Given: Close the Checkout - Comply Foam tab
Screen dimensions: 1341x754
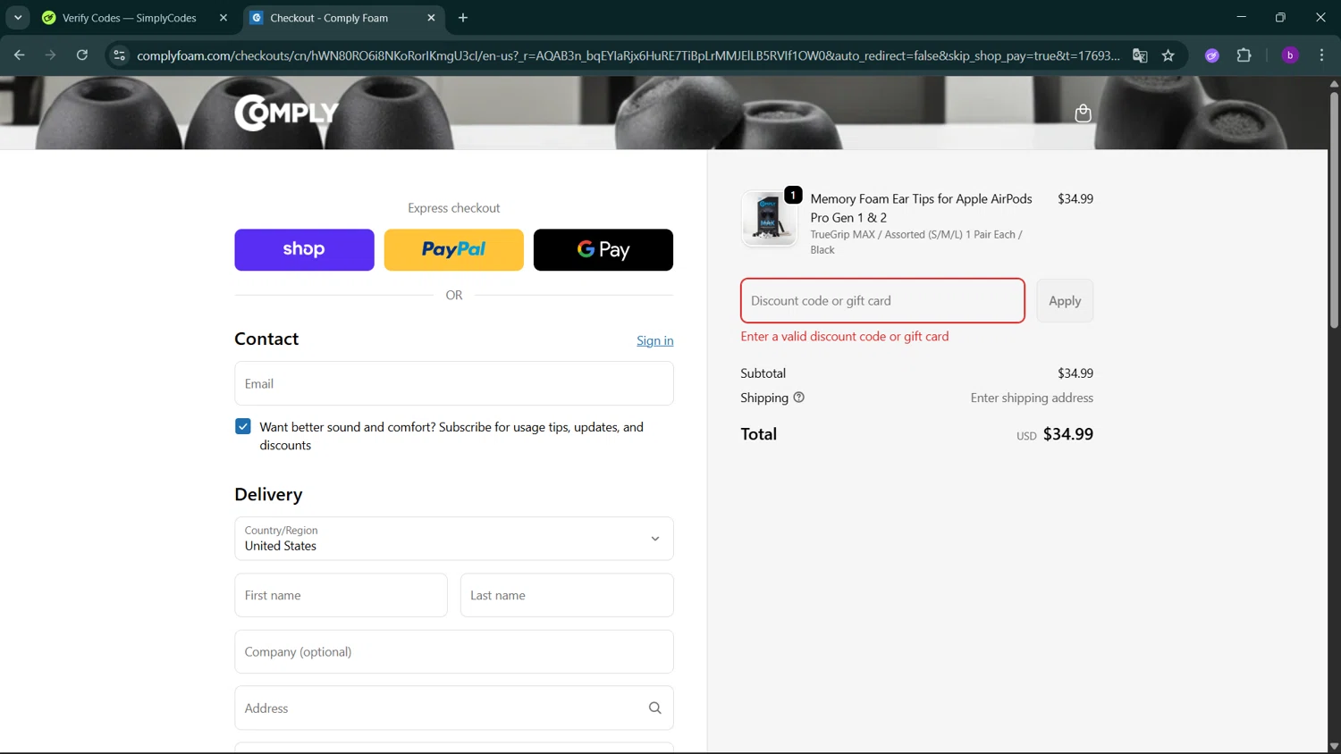Looking at the screenshot, I should pos(431,18).
